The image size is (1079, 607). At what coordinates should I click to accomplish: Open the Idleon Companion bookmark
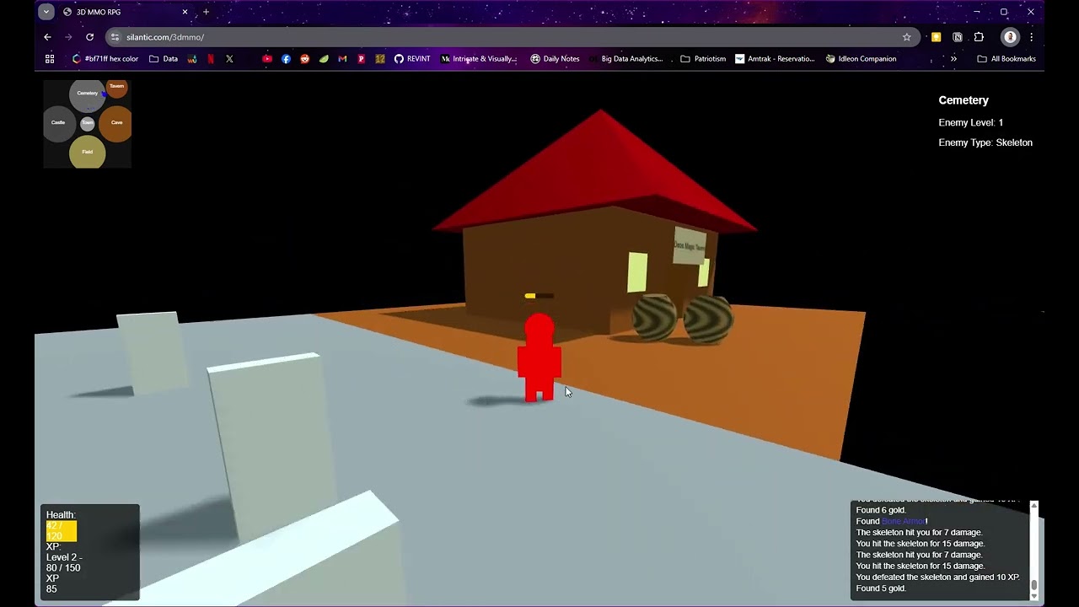click(861, 59)
